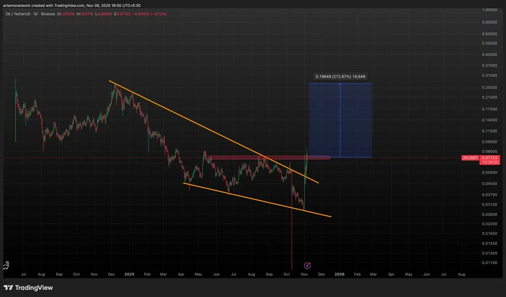
Task: Click the 0.08000 price axis label
Action: pyautogui.click(x=490, y=151)
